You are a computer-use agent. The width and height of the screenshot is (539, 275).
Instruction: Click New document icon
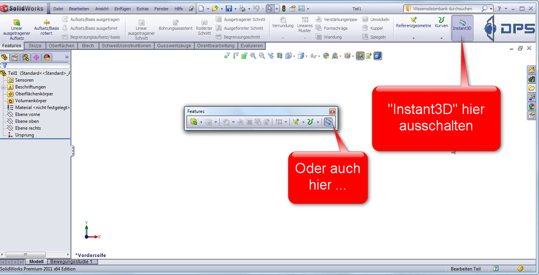[x=201, y=8]
